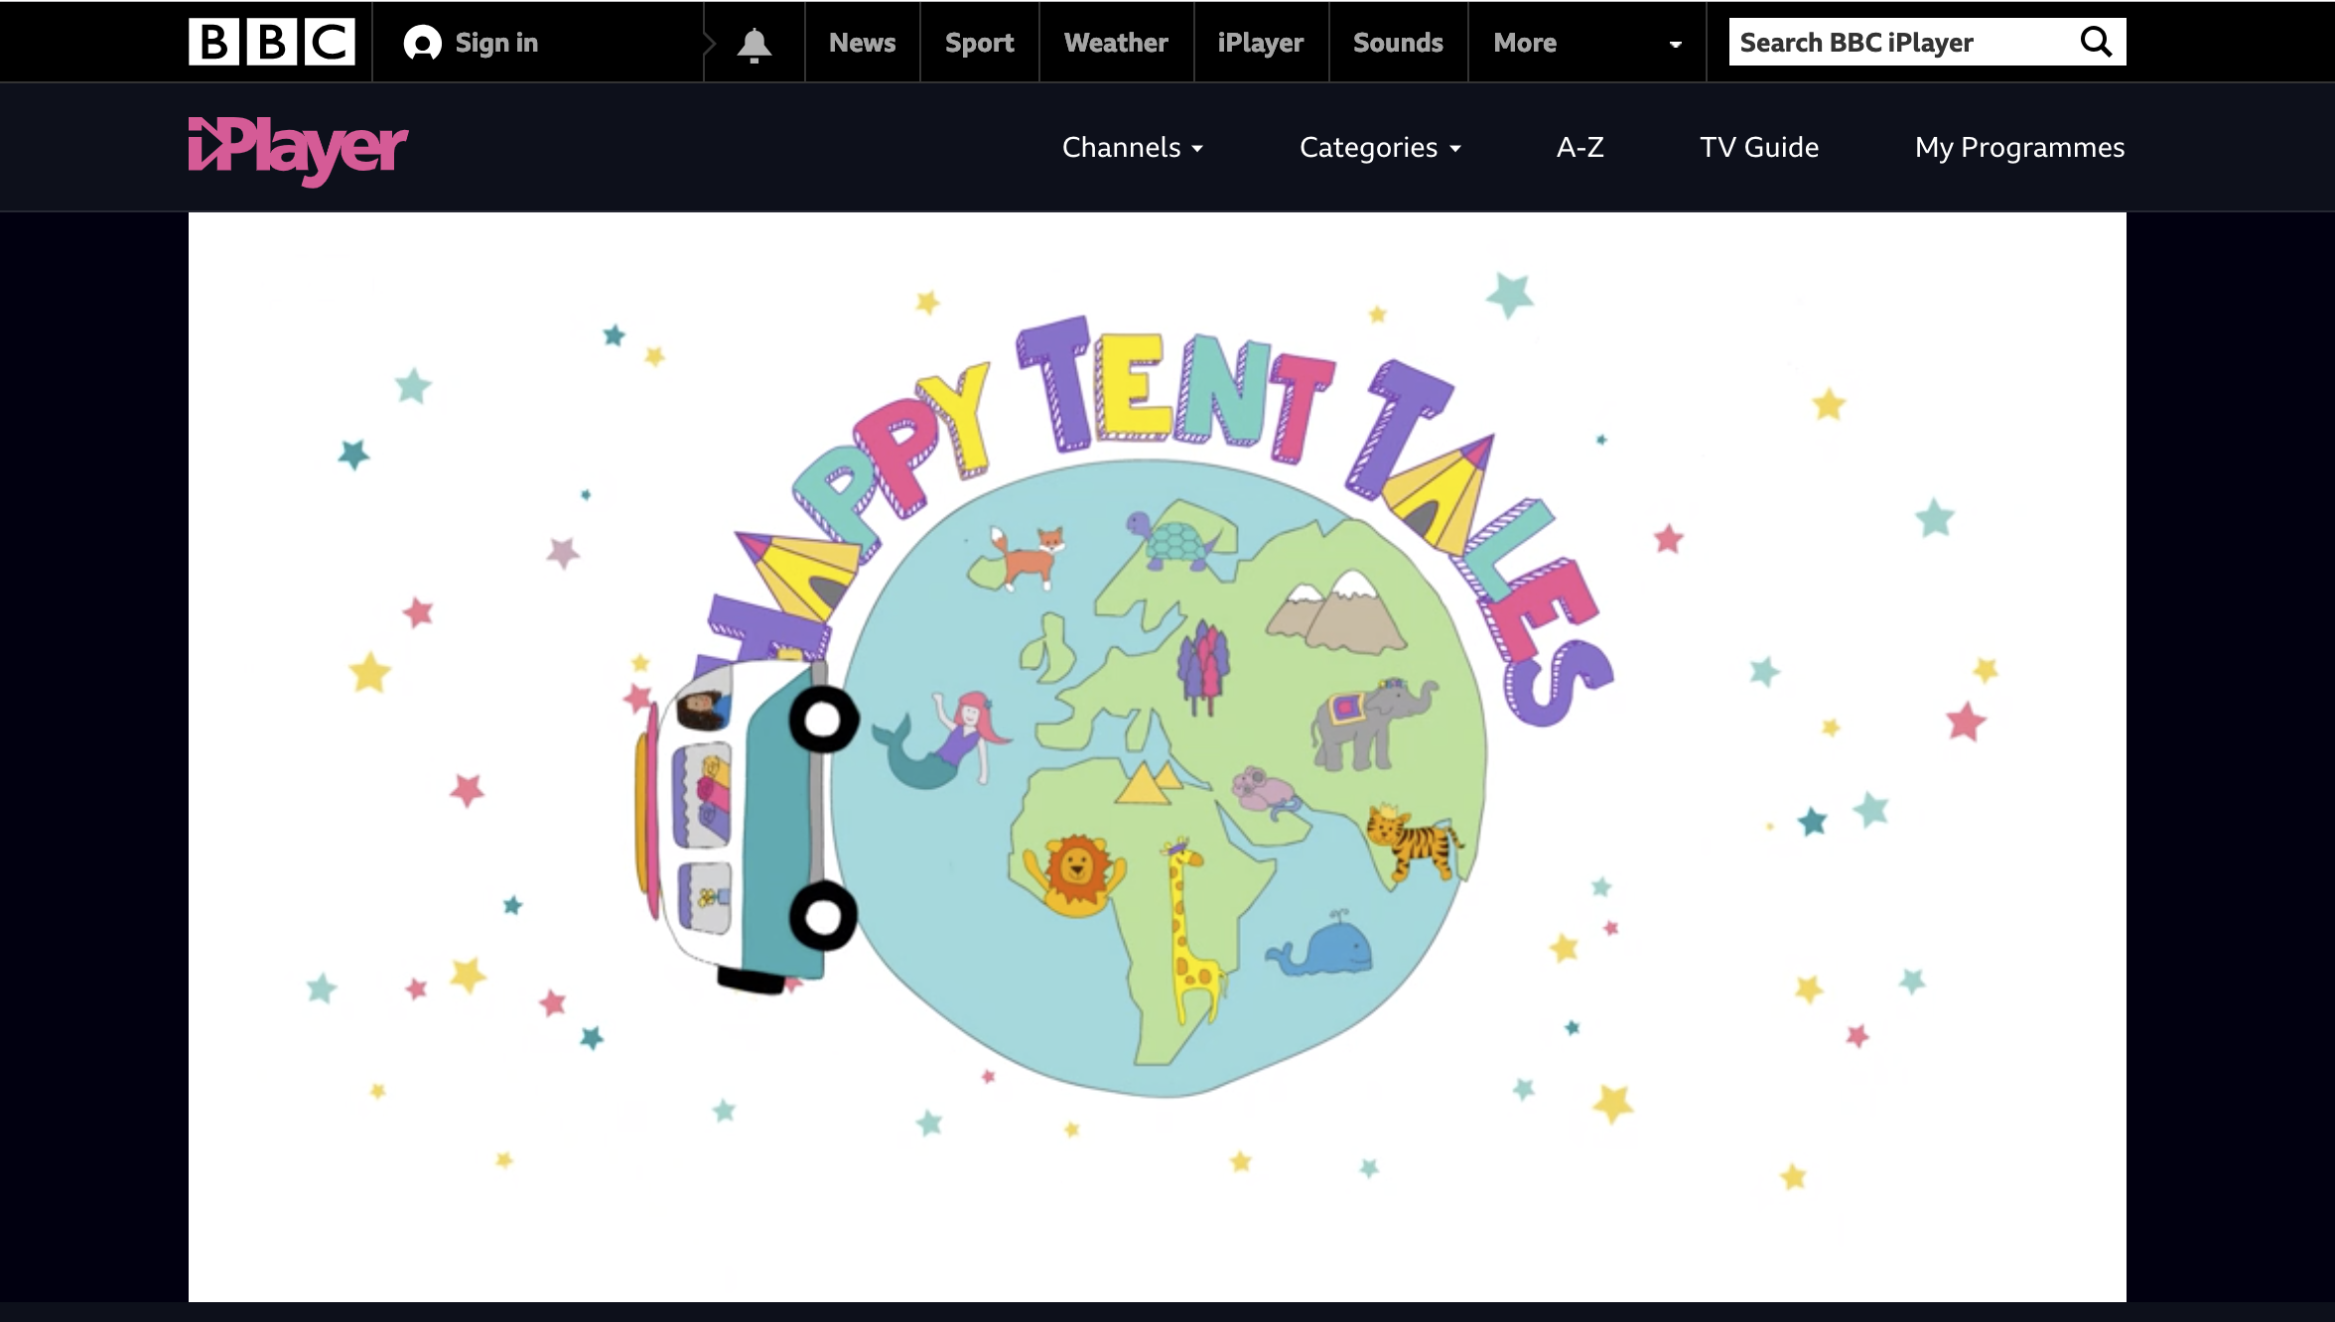Screen dimensions: 2335x1322
Task: Click the Search BBC iPlayer field
Action: coord(1896,43)
